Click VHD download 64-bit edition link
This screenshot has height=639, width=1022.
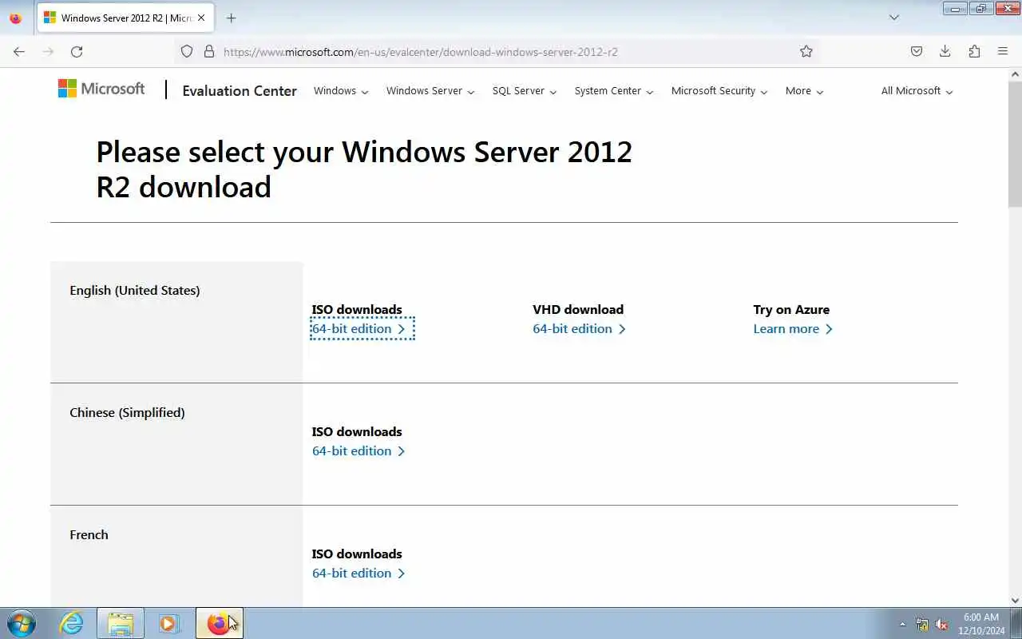580,329
